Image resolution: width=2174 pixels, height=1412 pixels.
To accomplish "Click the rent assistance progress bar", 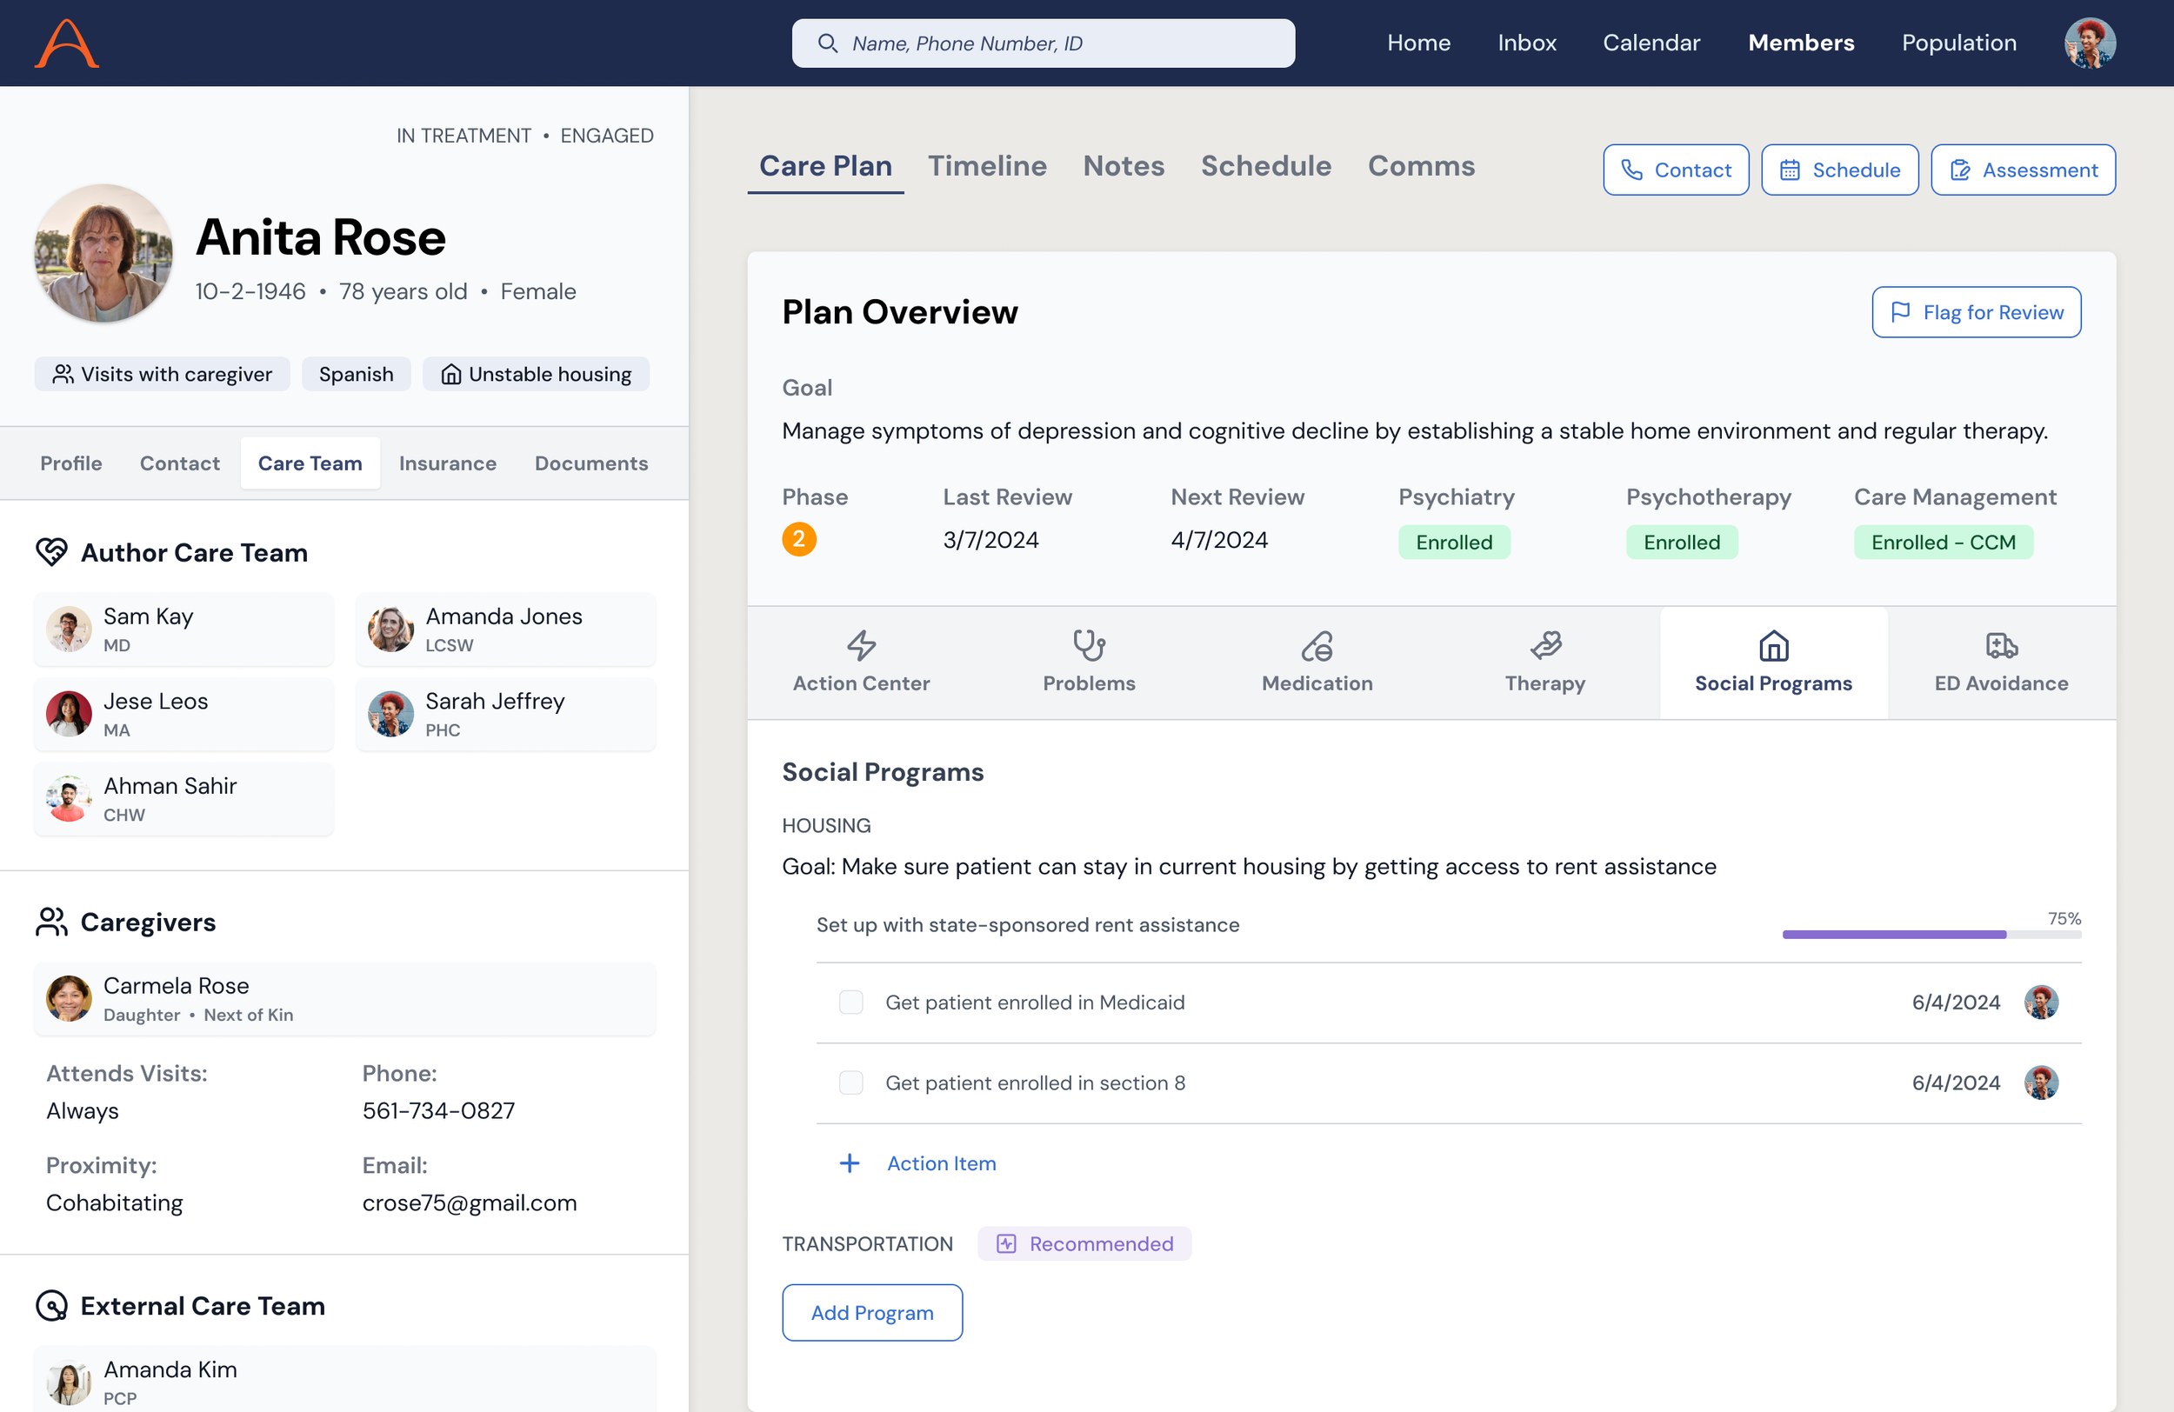I will pos(1931,935).
